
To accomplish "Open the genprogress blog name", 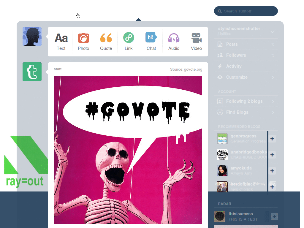I will (243, 136).
